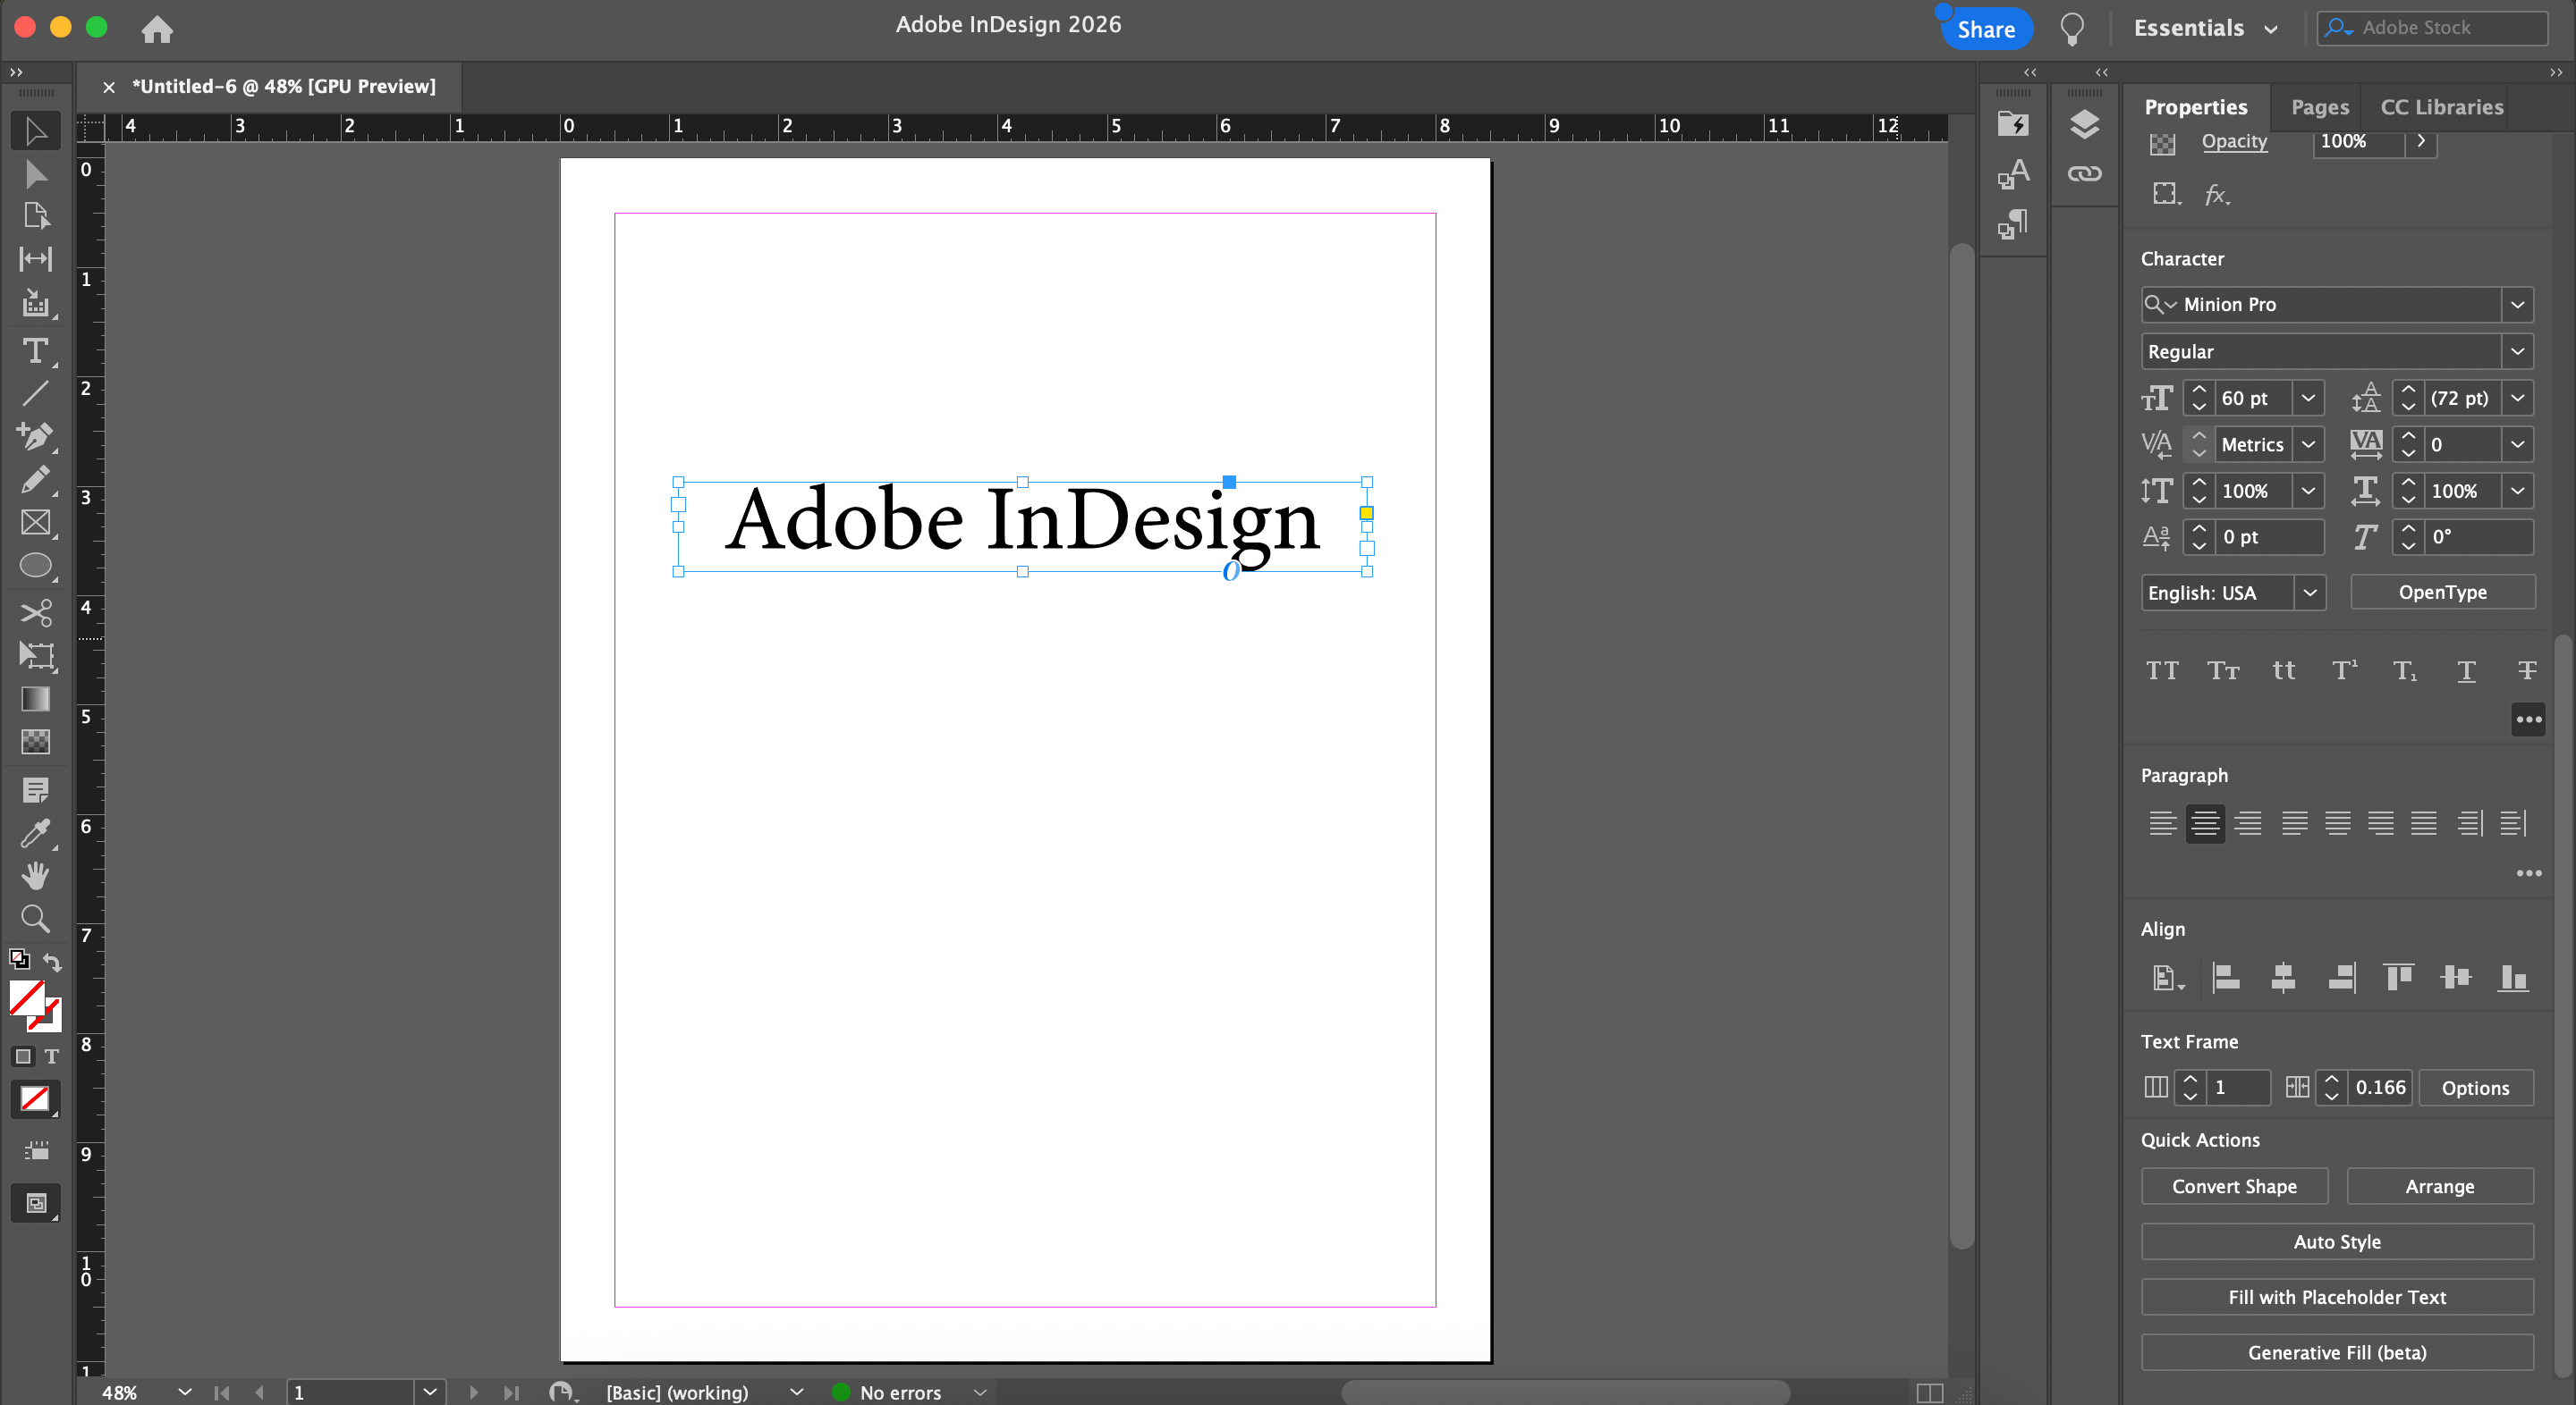The image size is (2576, 1405).
Task: Choose the Zoom tool in toolbar
Action: (x=35, y=919)
